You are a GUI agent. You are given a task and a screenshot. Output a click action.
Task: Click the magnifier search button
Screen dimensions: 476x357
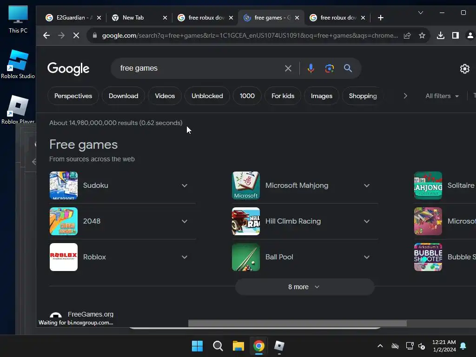(x=348, y=68)
